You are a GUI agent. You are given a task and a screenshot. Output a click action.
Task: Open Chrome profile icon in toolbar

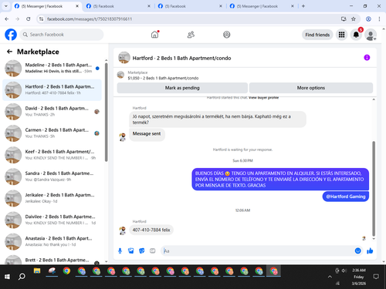[368, 18]
